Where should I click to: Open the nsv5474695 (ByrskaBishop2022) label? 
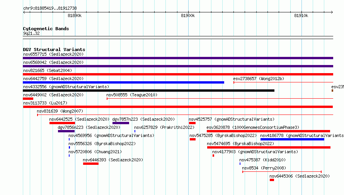[240, 144]
